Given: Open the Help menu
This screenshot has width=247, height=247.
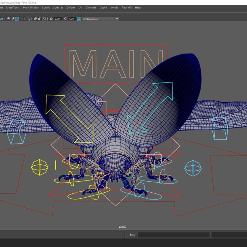Looking at the screenshot, I should 138,8.
